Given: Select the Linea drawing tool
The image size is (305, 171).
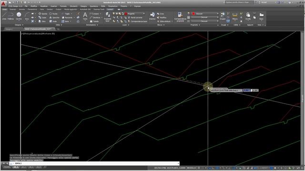Looking at the screenshot, I should tap(4, 16).
